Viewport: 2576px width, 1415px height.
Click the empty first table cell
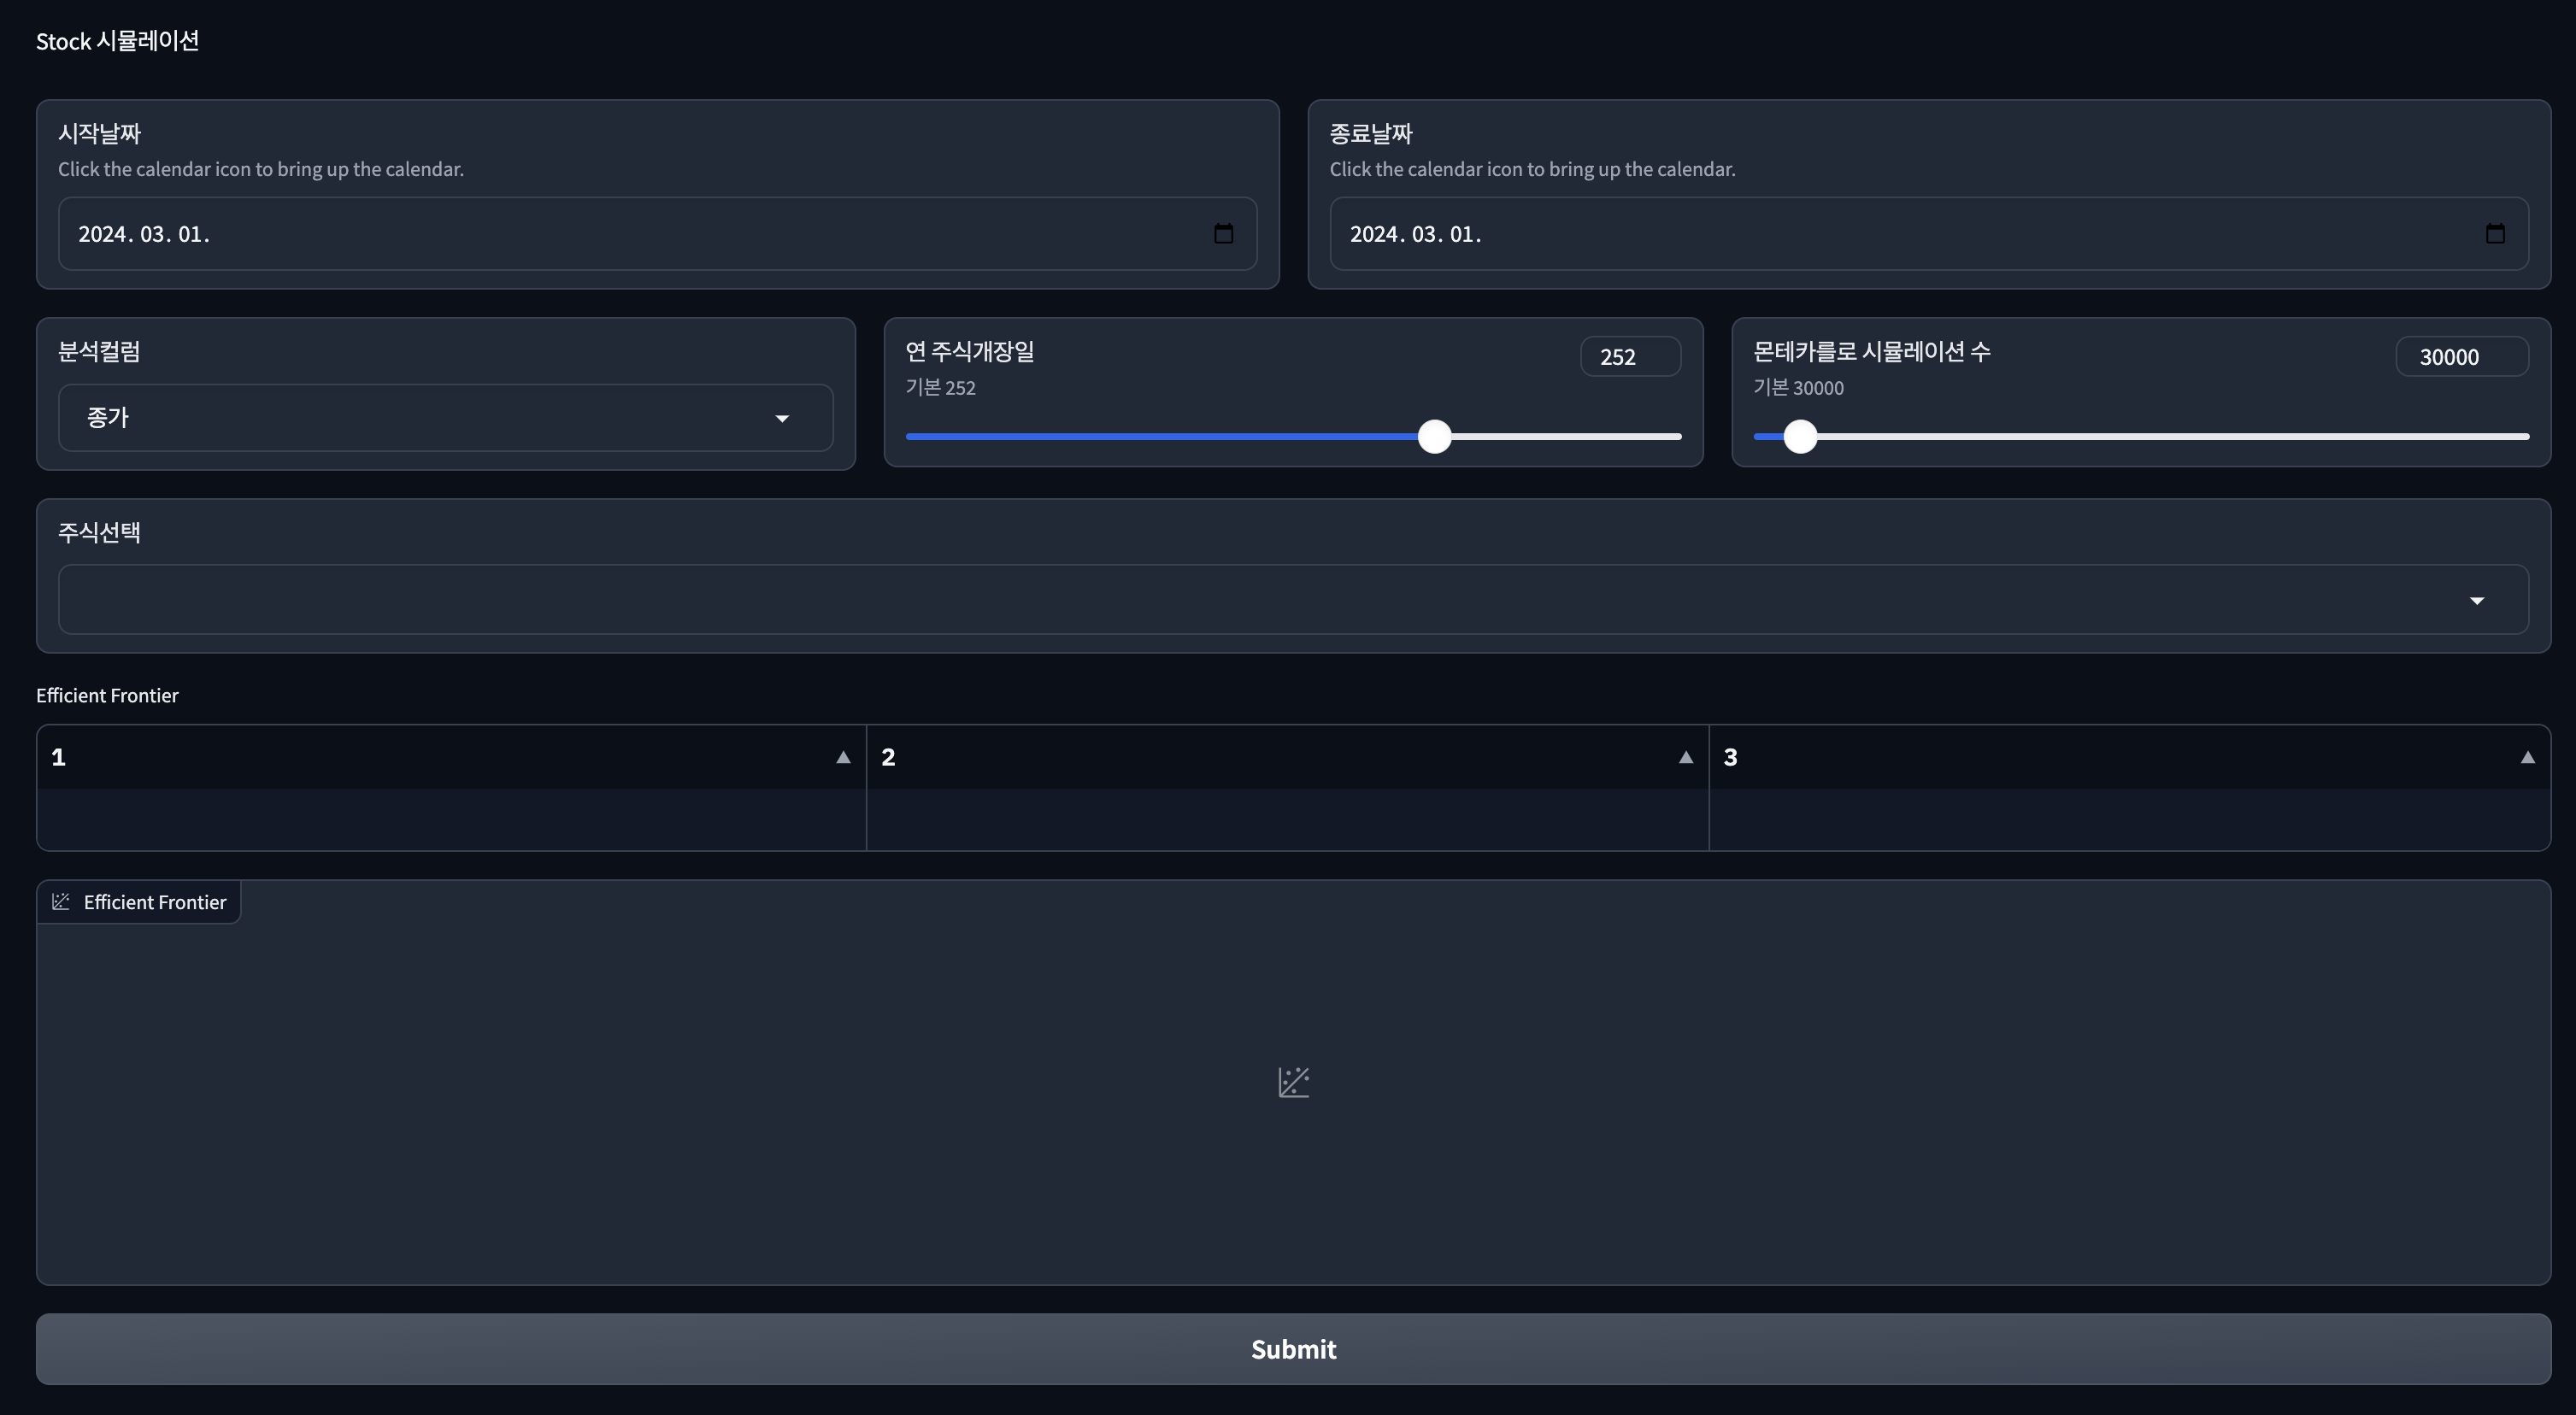click(x=450, y=820)
